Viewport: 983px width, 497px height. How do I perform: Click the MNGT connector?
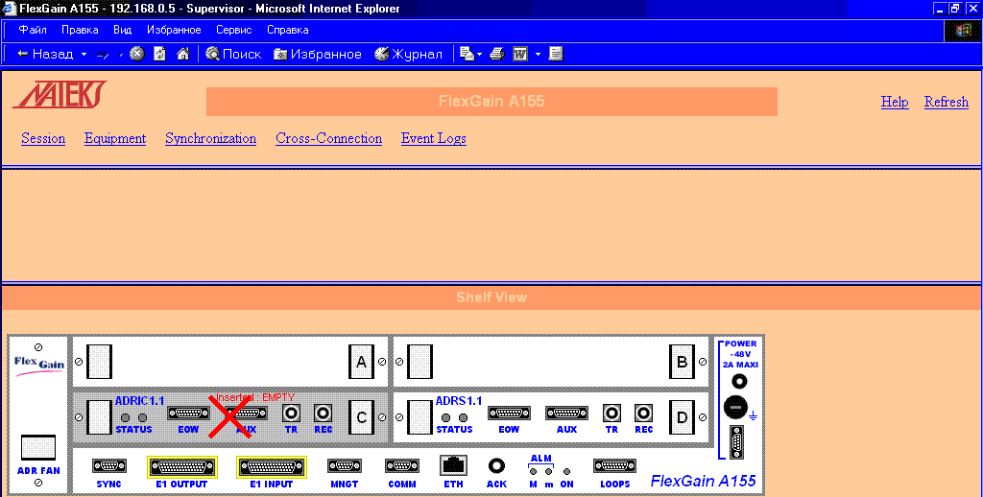pos(345,465)
